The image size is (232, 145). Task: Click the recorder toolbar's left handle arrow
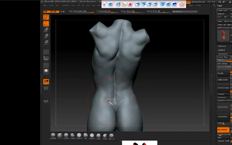click(104, 4)
